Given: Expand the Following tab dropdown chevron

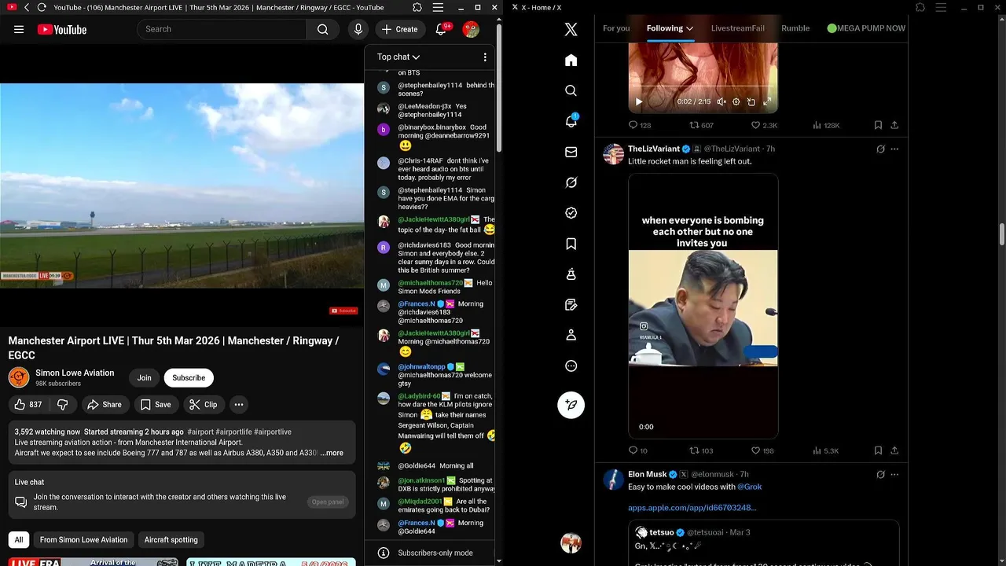Looking at the screenshot, I should click(x=689, y=28).
